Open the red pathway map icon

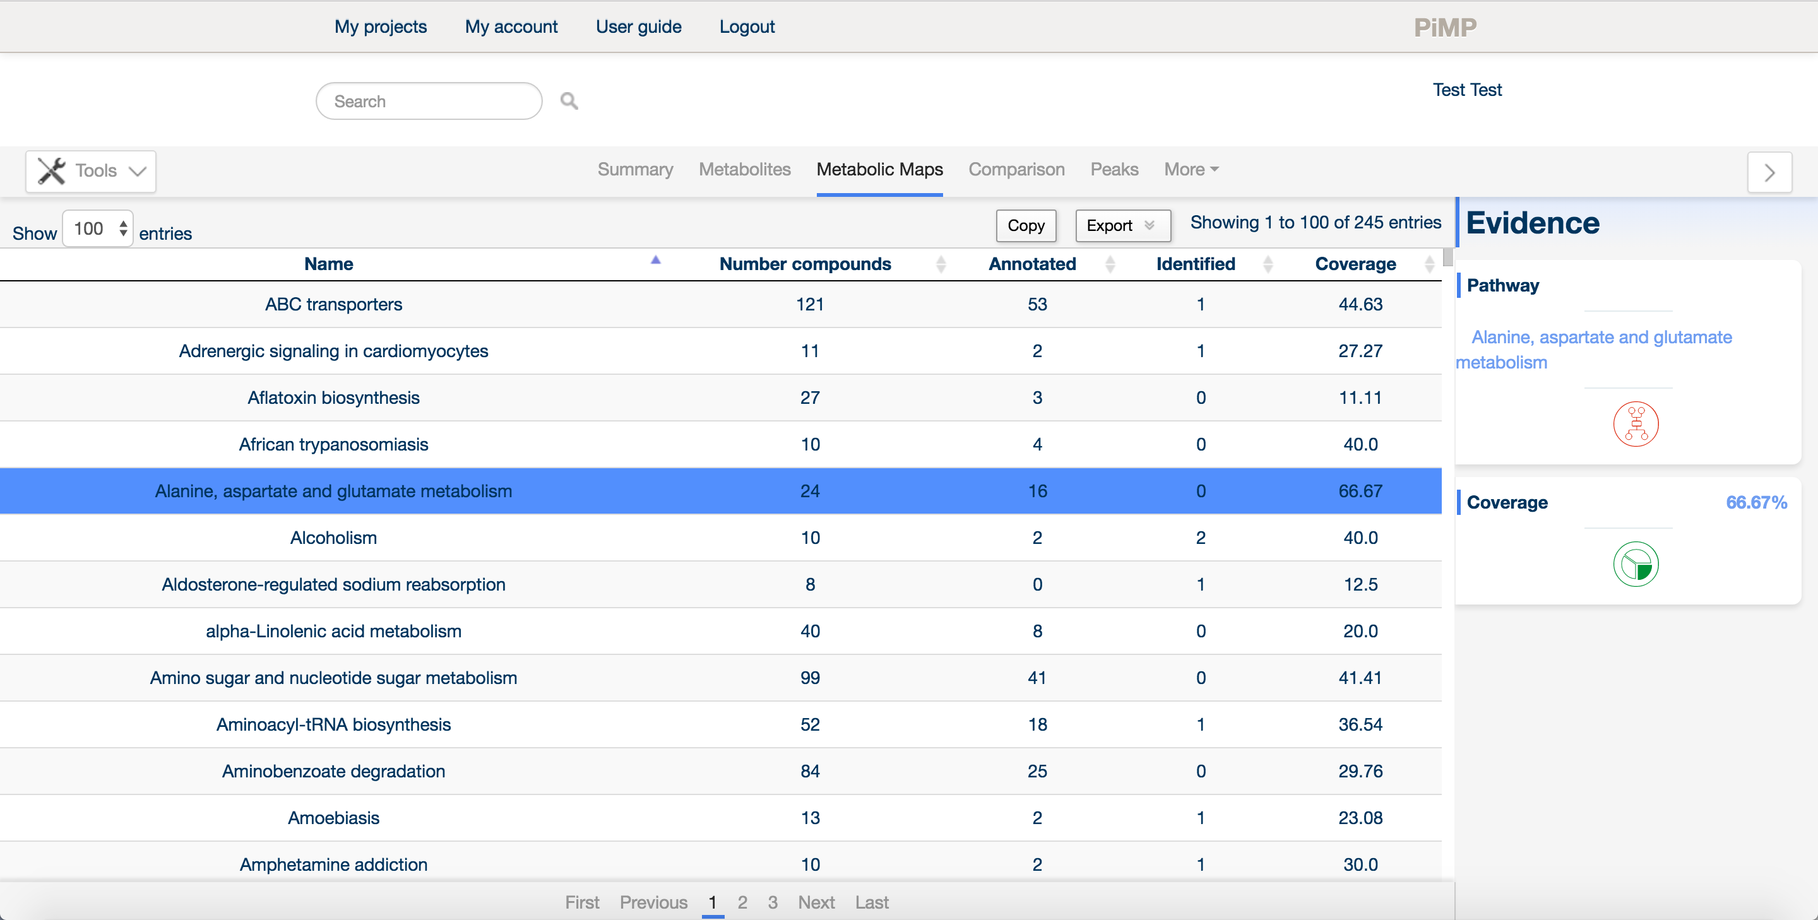(x=1635, y=424)
